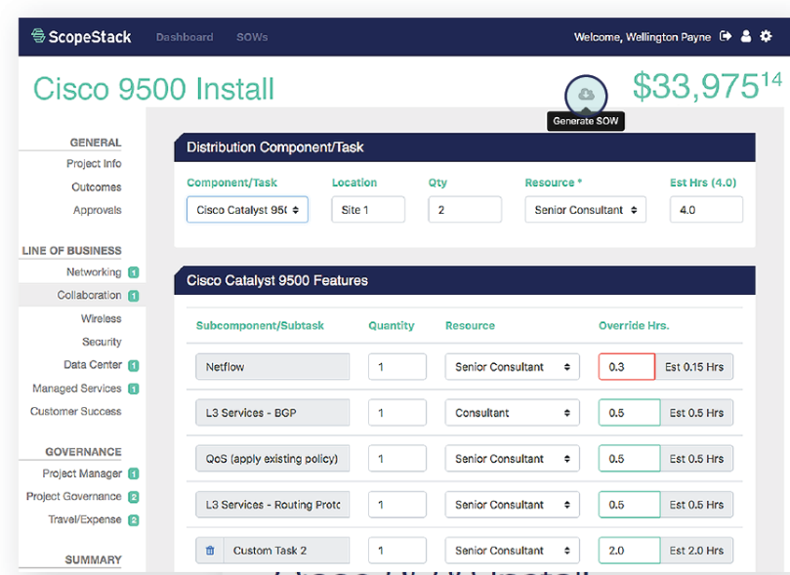This screenshot has height=575, width=790.
Task: Open the SOWs nav item
Action: coord(251,36)
